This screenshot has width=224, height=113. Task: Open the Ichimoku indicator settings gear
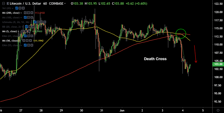coord(38,22)
